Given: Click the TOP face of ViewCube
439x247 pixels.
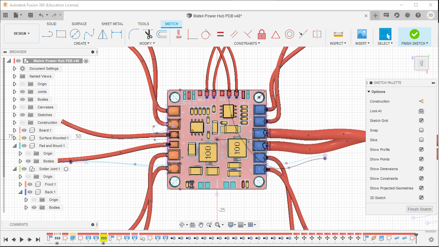Looking at the screenshot, I should (421, 63).
